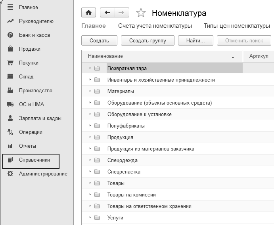Switch to Типы цен номенклатуры tab
Viewport: 274px width, 225px height.
tap(237, 26)
